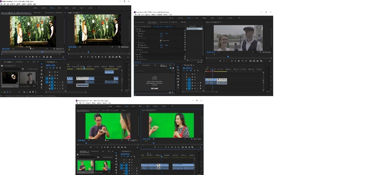The width and height of the screenshot is (383, 175).
Task: Play the program monitor in the garden-footage window
Action: click(x=99, y=57)
